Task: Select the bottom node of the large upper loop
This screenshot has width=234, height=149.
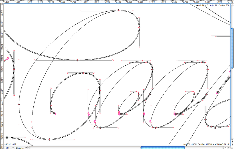Action: click(x=77, y=60)
